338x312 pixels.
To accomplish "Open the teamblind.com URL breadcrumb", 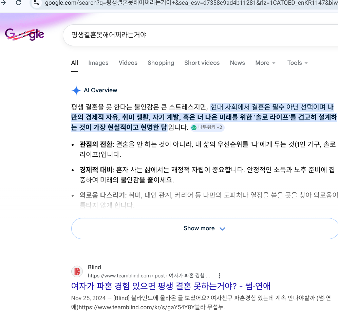I will click(149, 276).
